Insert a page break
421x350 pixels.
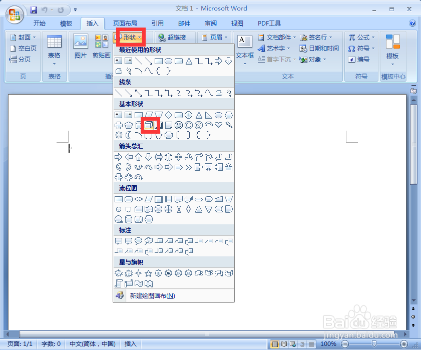pos(20,60)
